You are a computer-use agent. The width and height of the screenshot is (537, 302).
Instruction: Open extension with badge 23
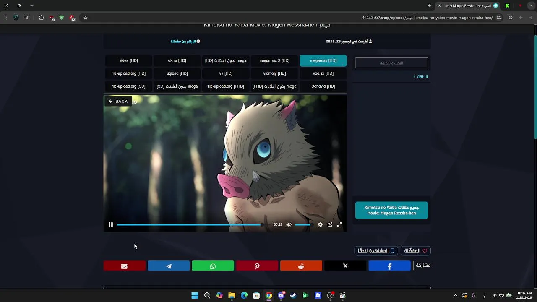coord(52,18)
